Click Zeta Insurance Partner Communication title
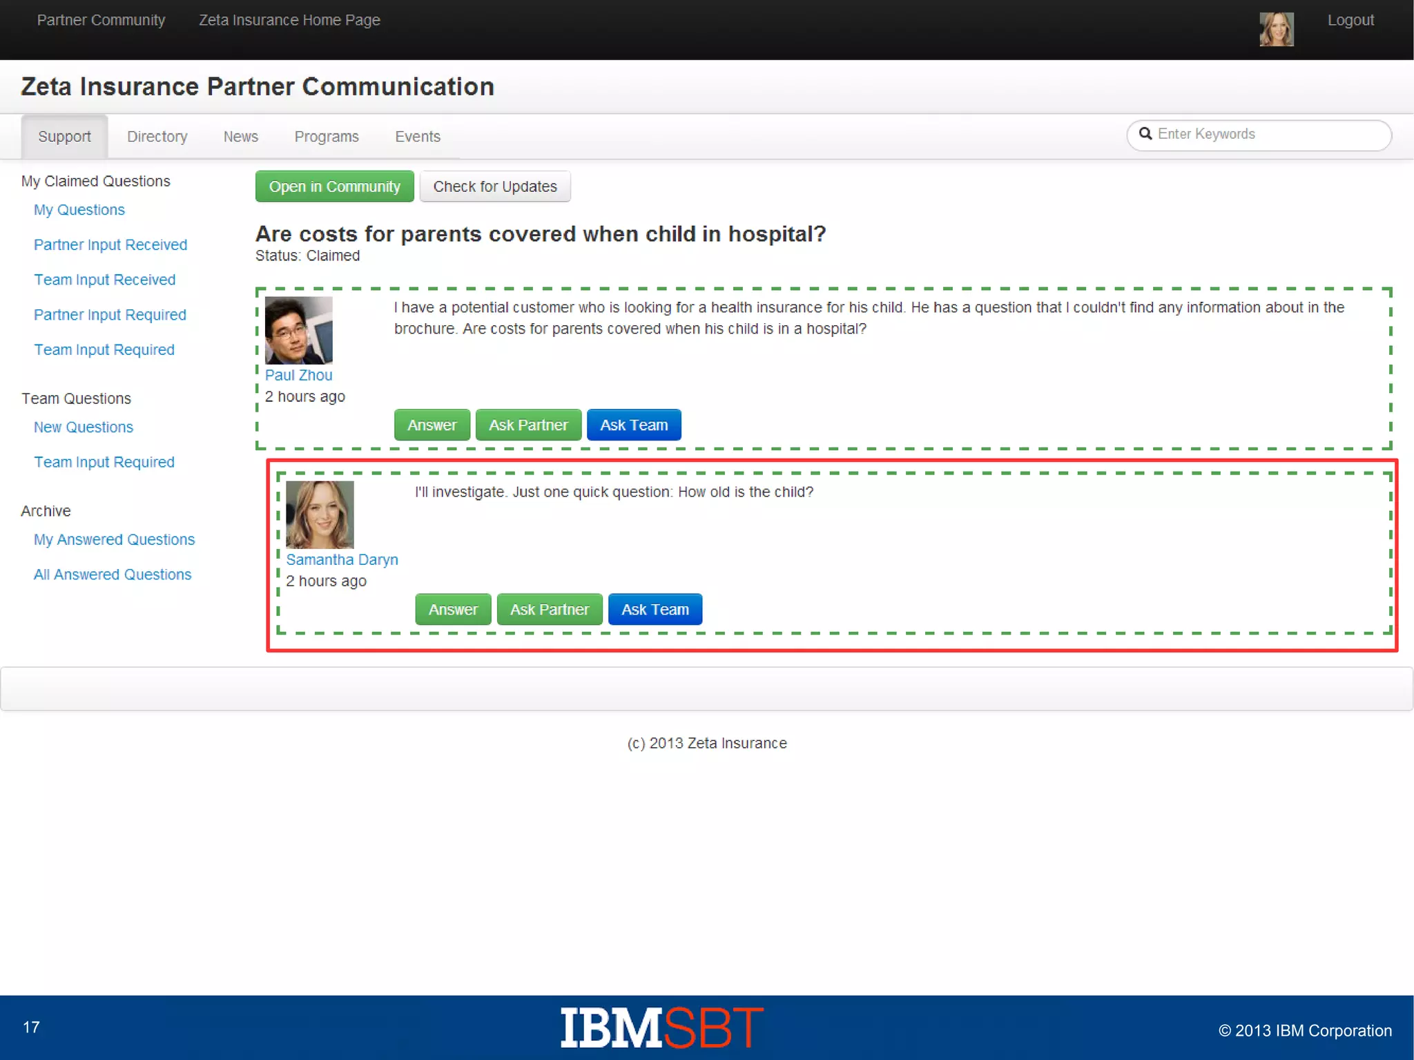Viewport: 1414px width, 1060px height. pos(258,86)
